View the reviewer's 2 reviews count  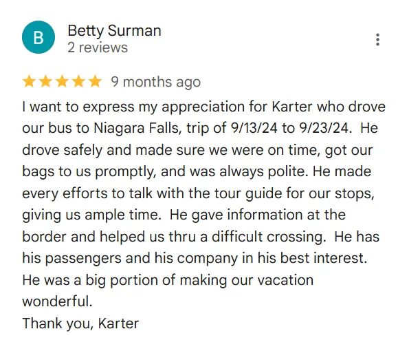click(98, 47)
